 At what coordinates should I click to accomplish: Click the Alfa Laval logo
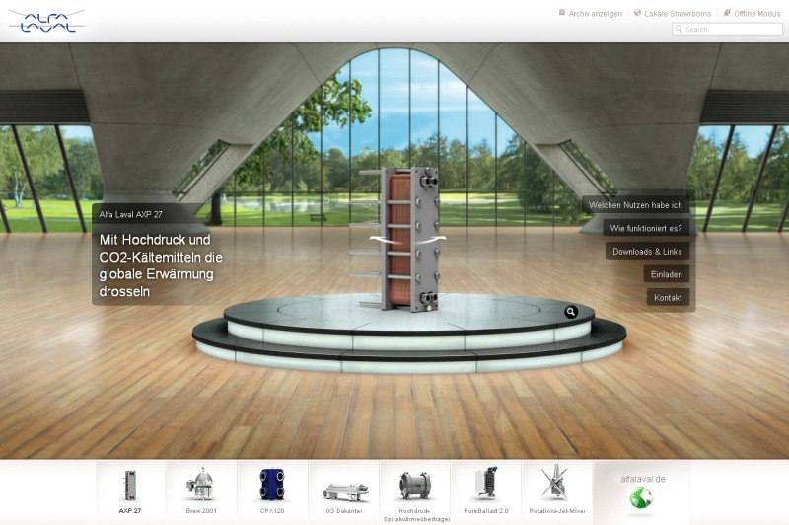pyautogui.click(x=46, y=21)
